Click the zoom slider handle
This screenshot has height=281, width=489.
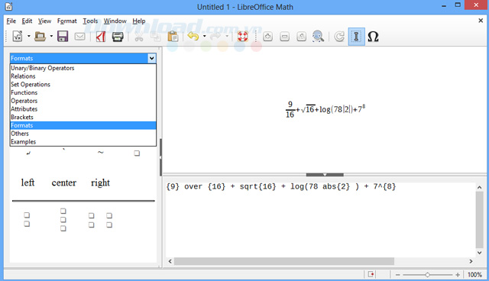click(428, 275)
